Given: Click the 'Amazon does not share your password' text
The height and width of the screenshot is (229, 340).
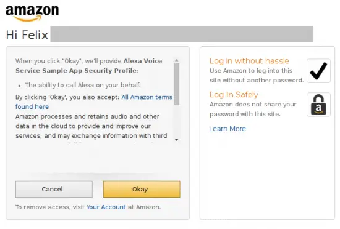Looking at the screenshot, I should 253,109.
